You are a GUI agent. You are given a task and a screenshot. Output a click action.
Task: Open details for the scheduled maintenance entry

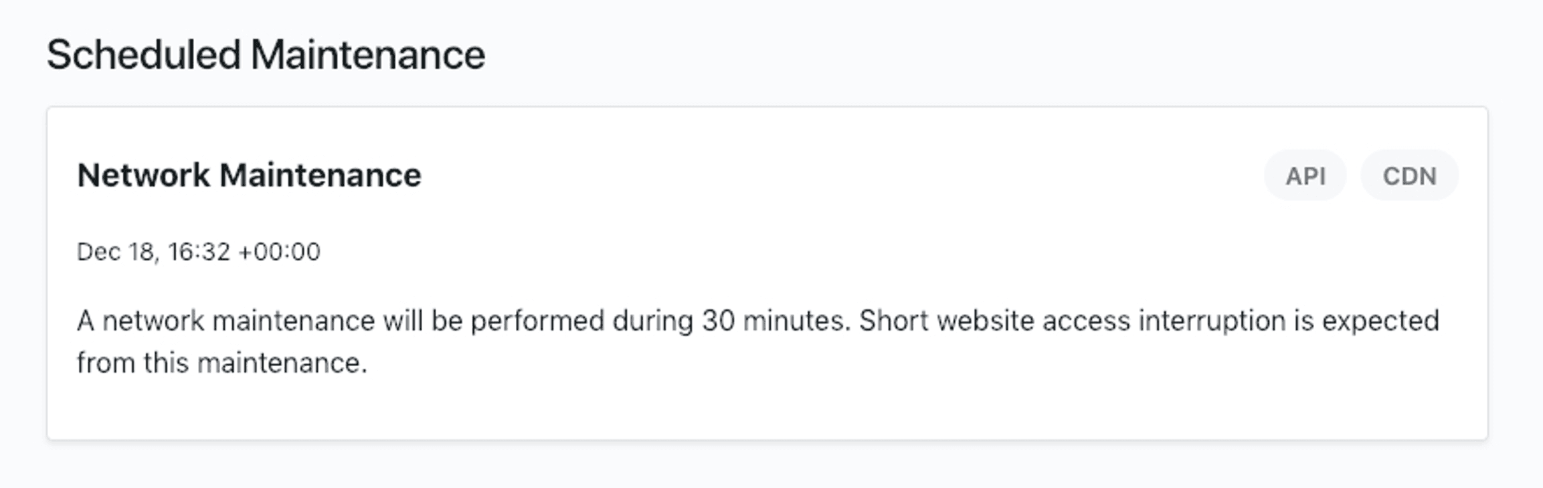(x=250, y=175)
